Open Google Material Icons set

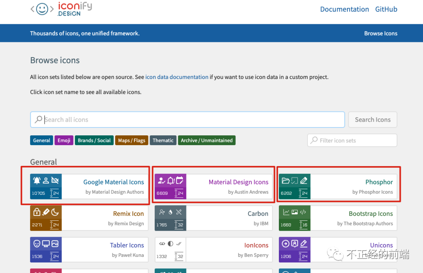114,182
